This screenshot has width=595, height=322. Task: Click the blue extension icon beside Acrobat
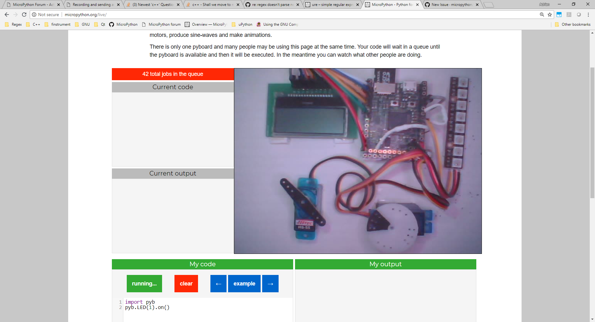coord(559,14)
